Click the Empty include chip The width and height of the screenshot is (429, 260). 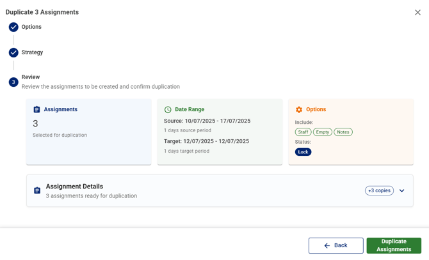click(x=323, y=132)
